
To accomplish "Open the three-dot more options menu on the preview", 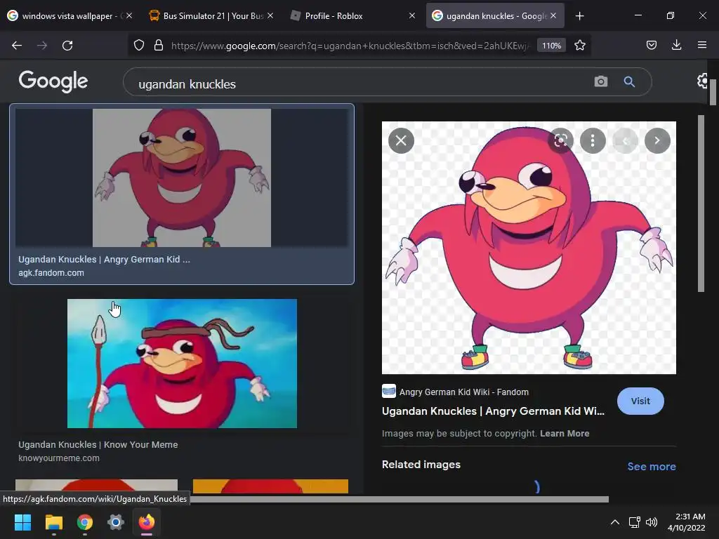I will click(593, 140).
